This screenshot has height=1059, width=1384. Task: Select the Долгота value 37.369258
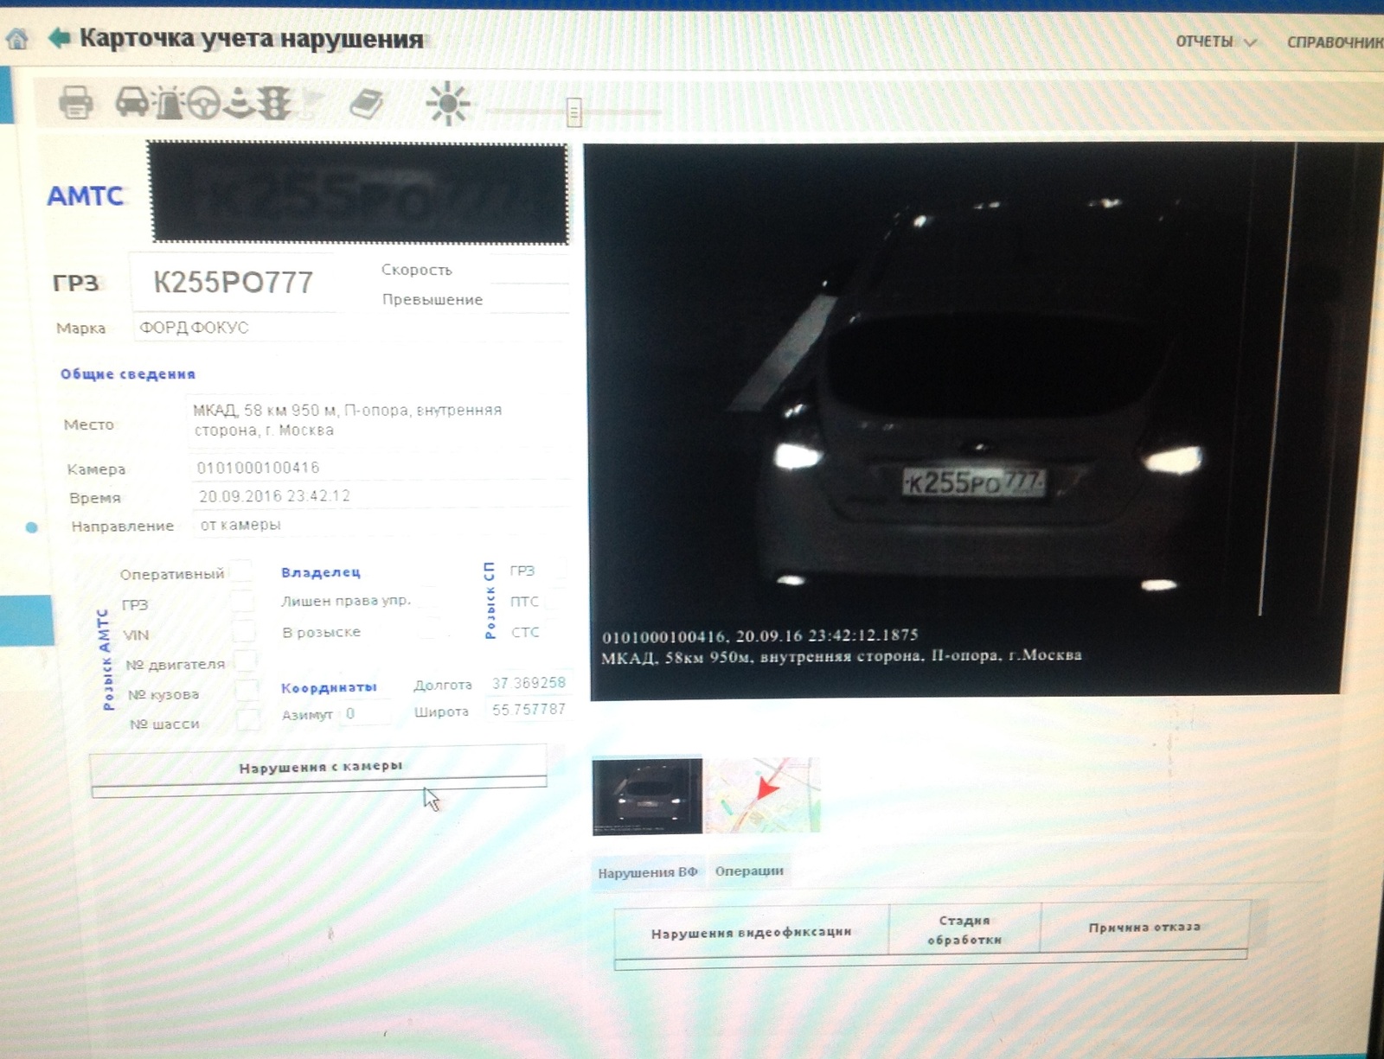[x=529, y=683]
